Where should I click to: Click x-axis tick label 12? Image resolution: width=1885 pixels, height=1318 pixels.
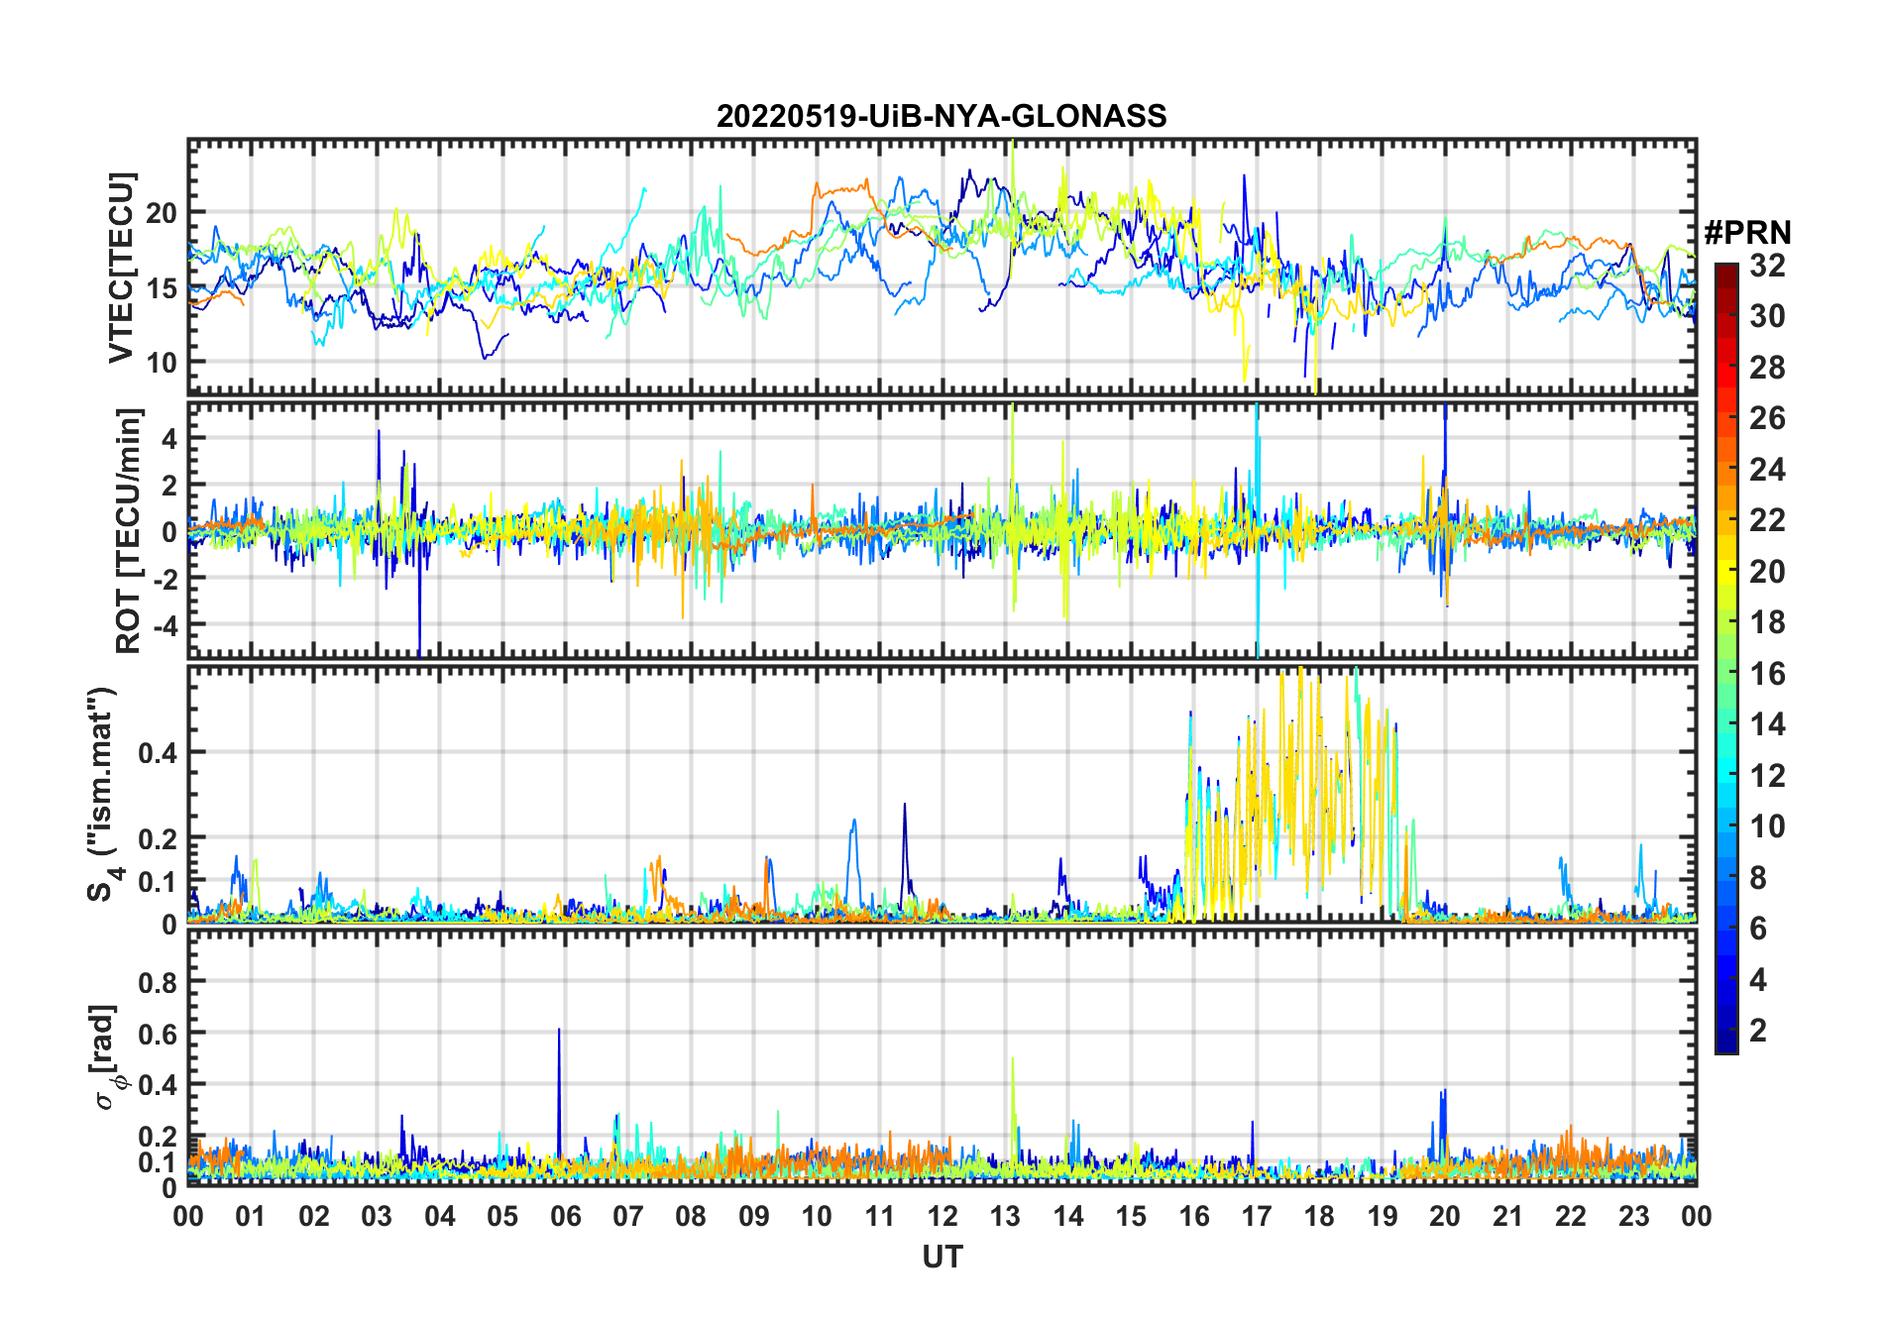tap(942, 1216)
